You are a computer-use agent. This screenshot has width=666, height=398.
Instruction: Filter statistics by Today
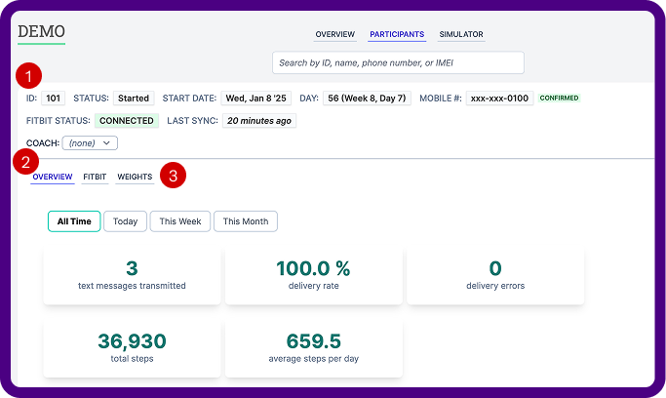tap(125, 221)
